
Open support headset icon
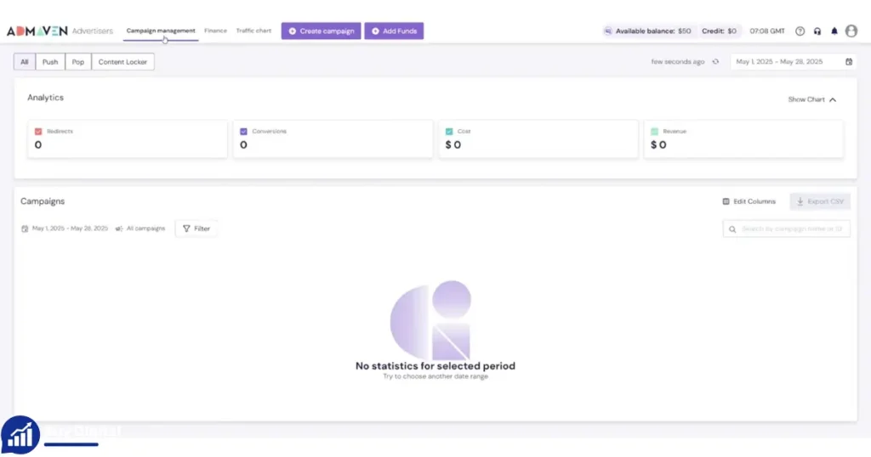click(x=817, y=31)
